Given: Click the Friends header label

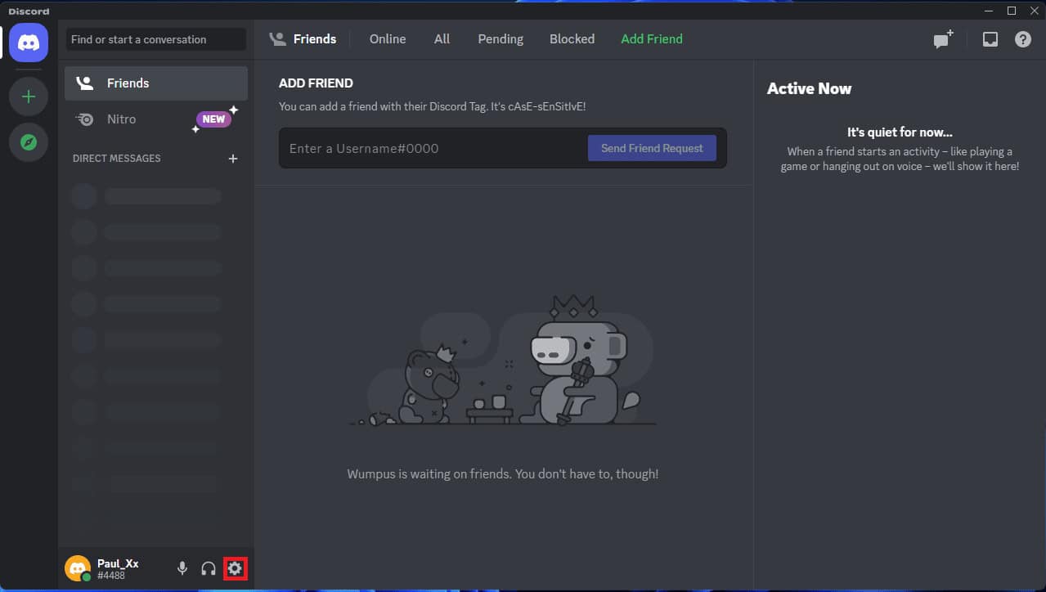Looking at the screenshot, I should pos(315,39).
